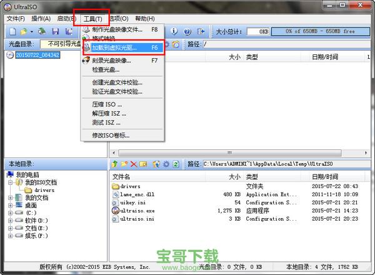
Task: Click the 工具(T) menu
Action: [92, 19]
